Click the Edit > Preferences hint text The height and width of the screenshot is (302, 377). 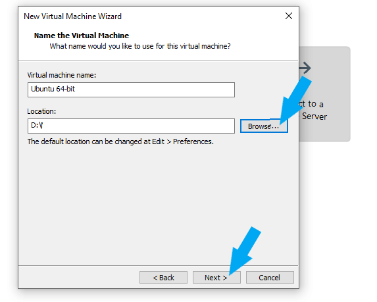[120, 141]
